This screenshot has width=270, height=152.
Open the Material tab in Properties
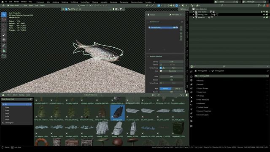click(191, 121)
